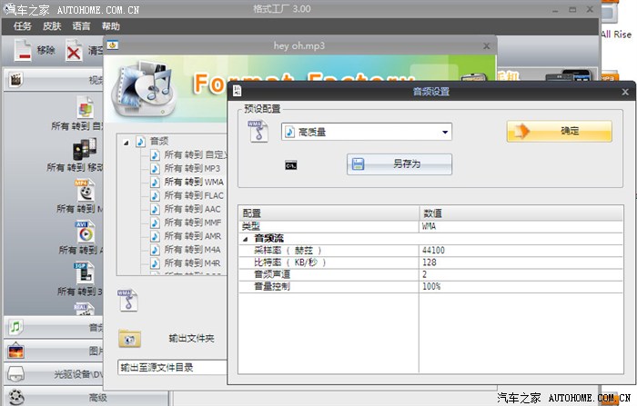
Task: Click the 确定 confirm button
Action: point(559,131)
